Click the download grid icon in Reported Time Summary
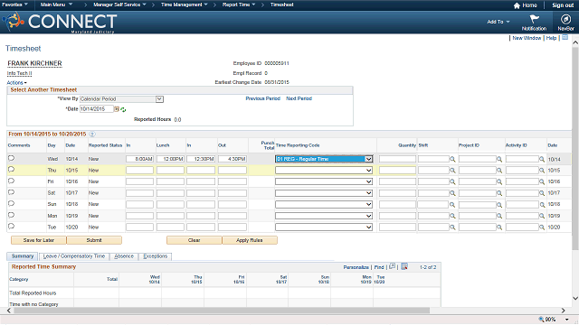Viewport: 579px width, 325px height. click(404, 266)
